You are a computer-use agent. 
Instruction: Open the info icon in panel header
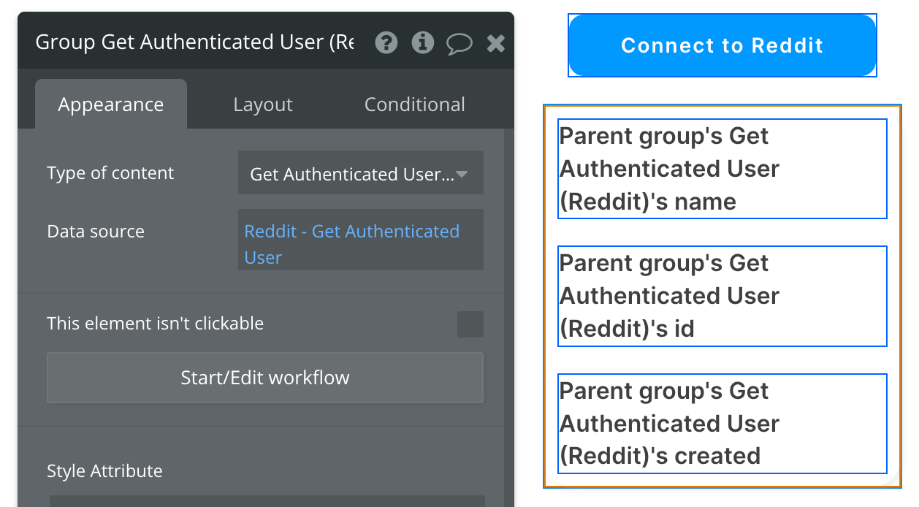[423, 43]
